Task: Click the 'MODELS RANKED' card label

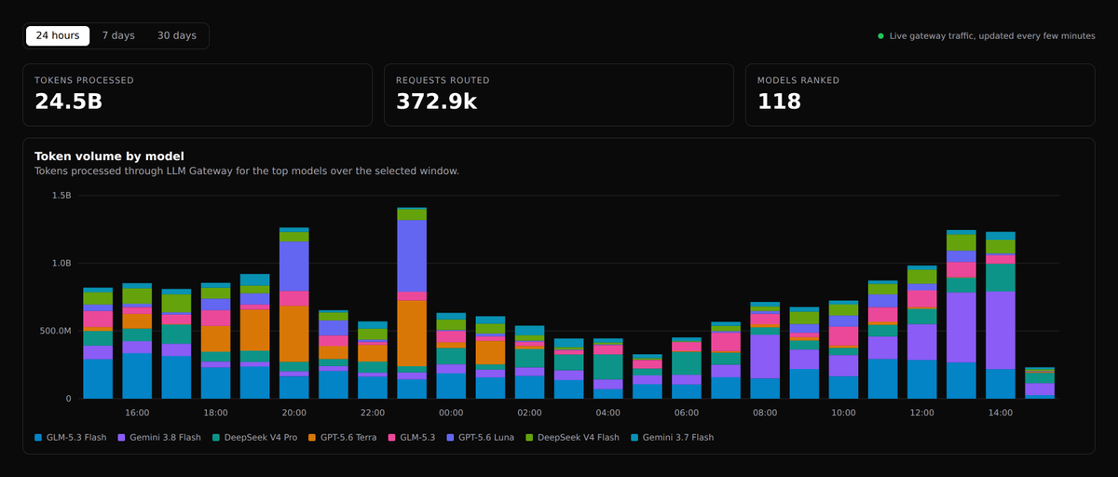Action: [x=798, y=80]
